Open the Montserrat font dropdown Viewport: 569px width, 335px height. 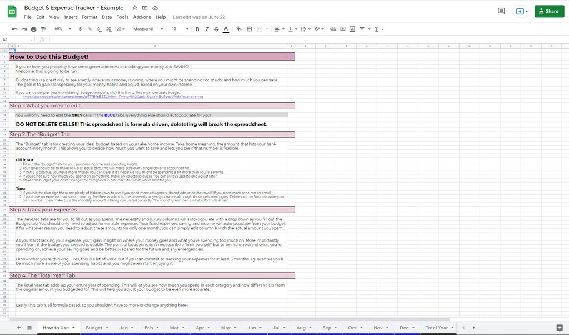coord(148,29)
